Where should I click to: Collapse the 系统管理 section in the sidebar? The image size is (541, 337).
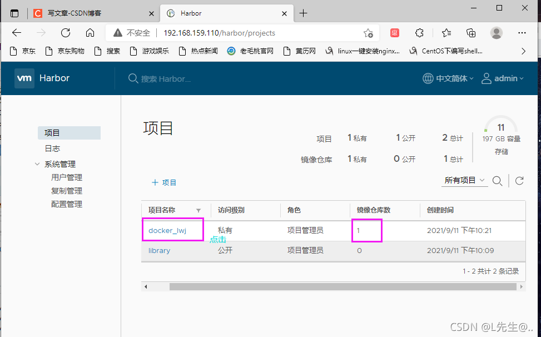[37, 163]
